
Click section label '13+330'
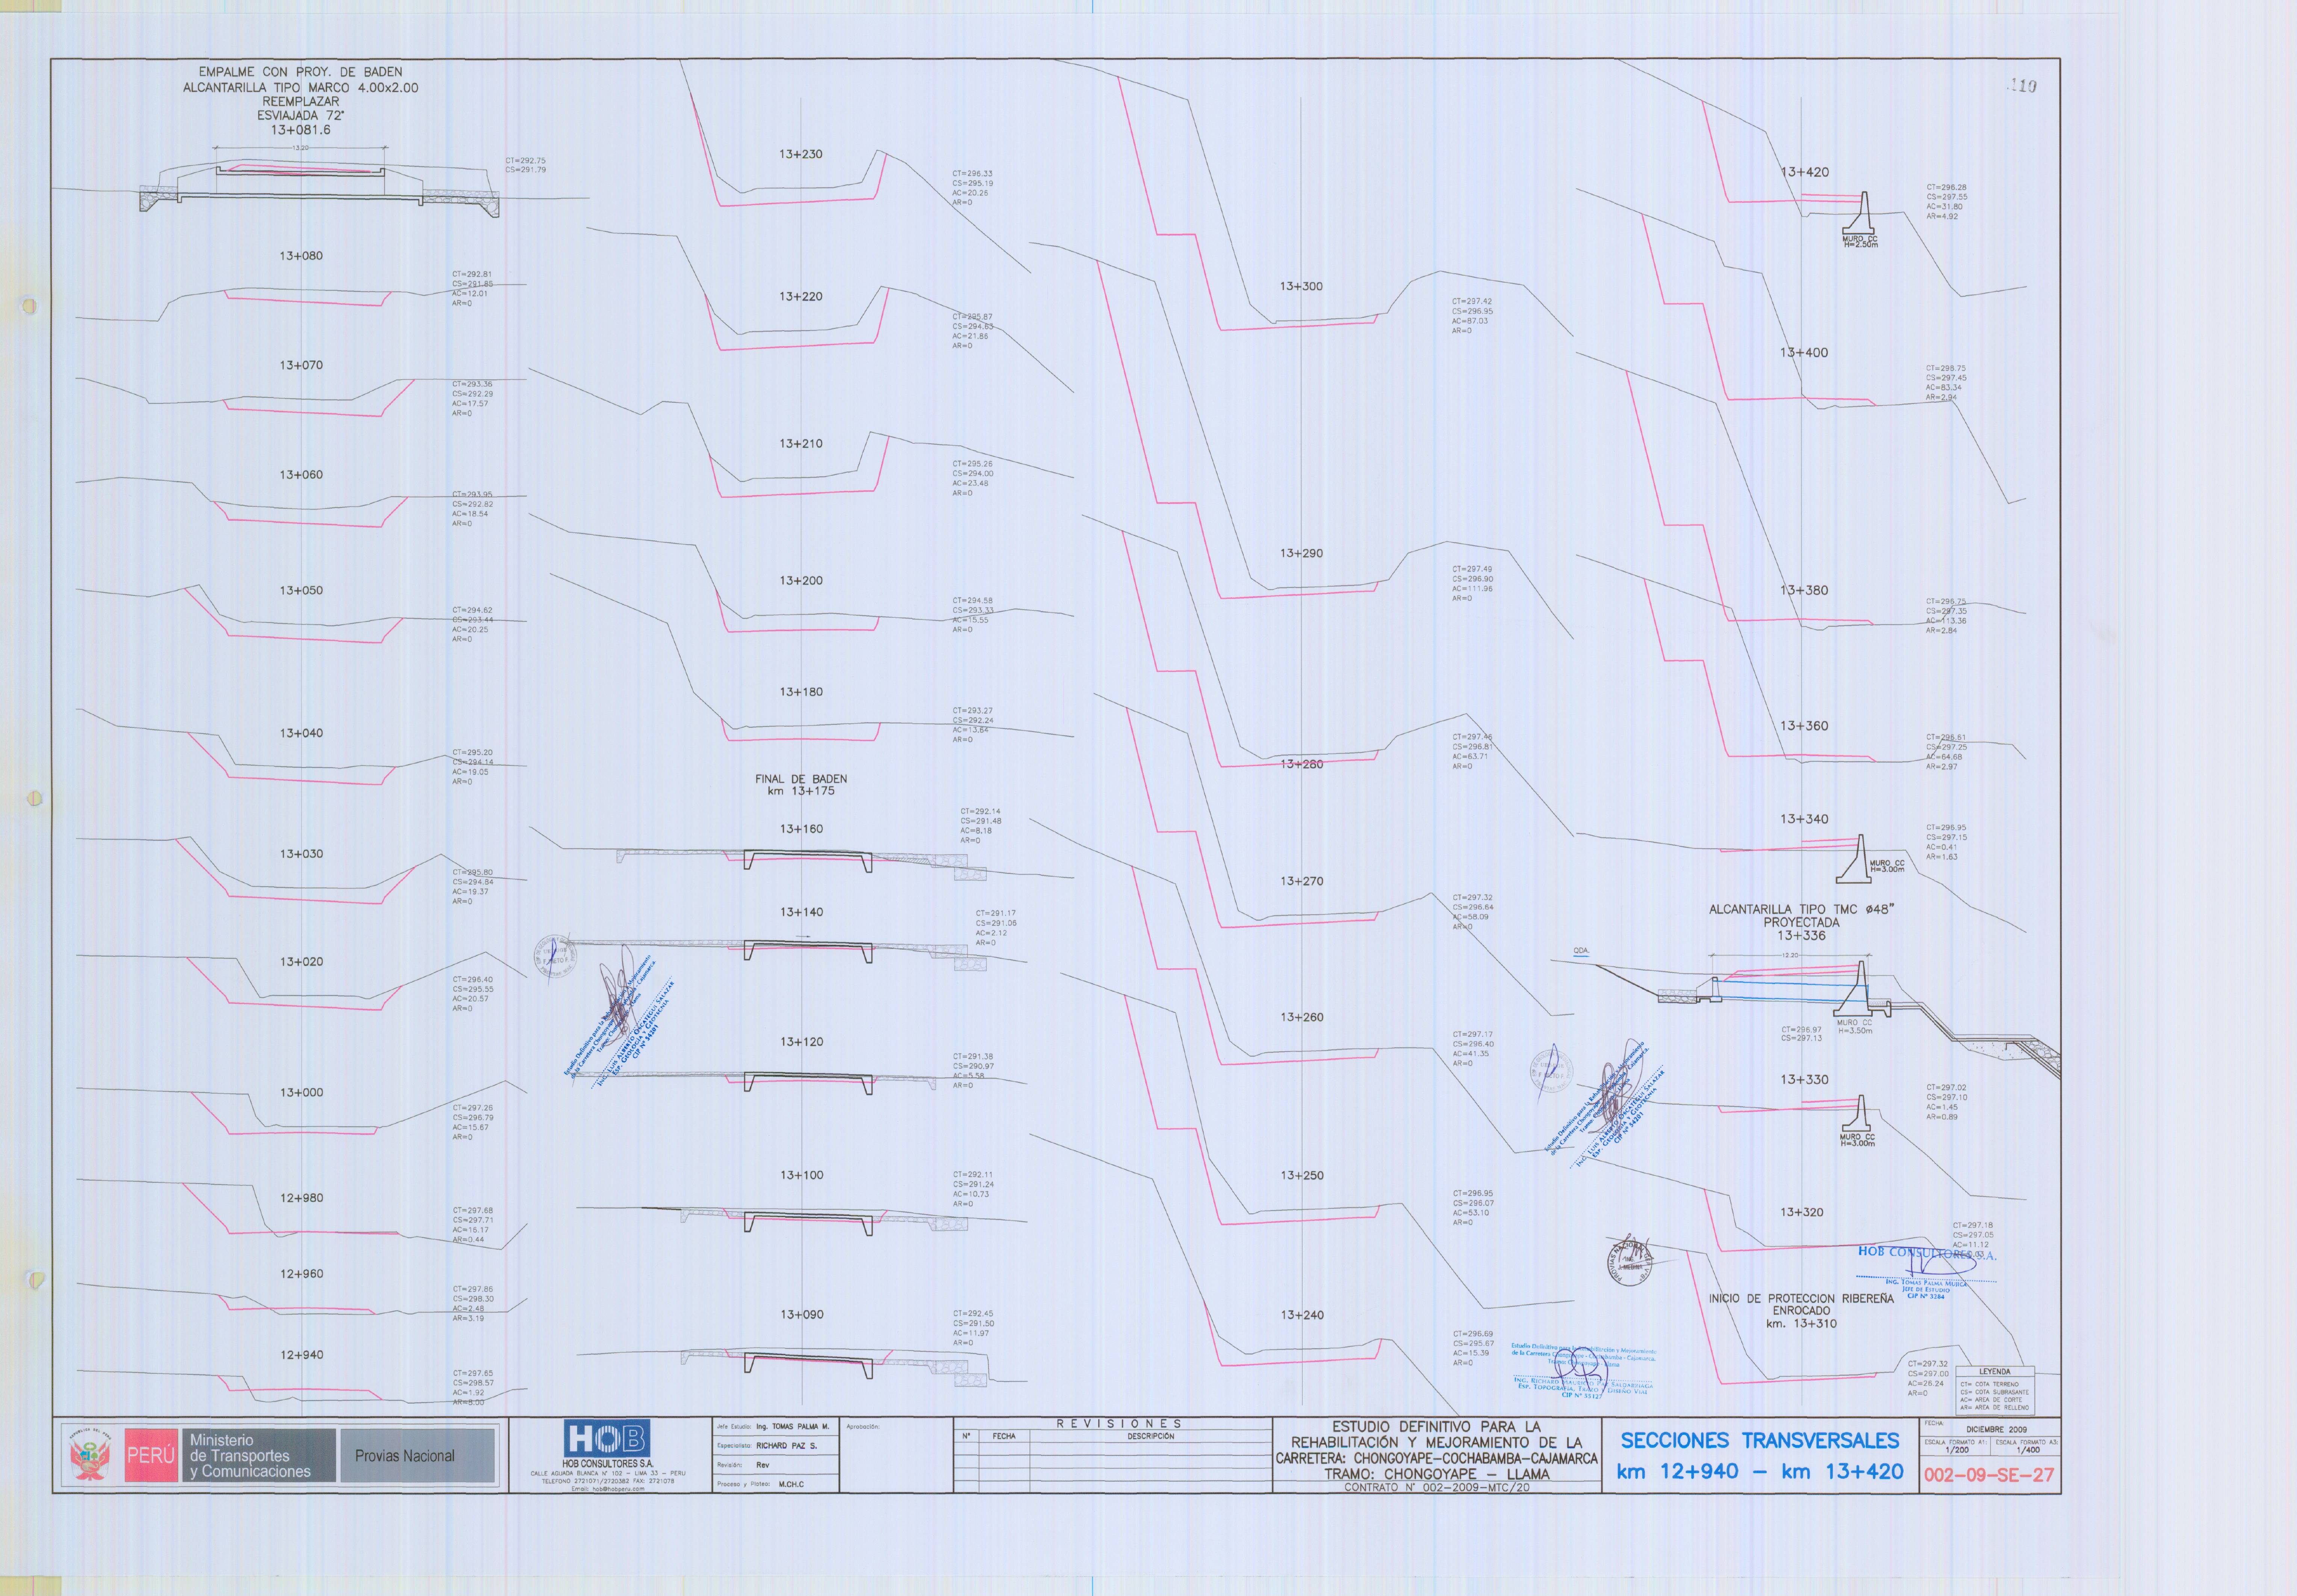click(x=1803, y=1080)
